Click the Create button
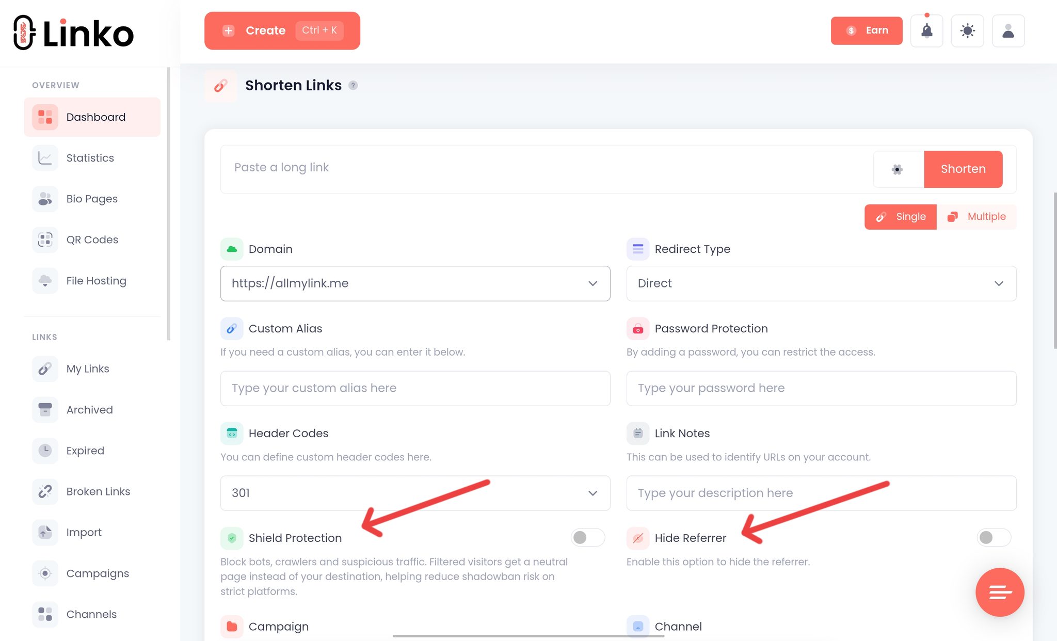Image resolution: width=1057 pixels, height=641 pixels. point(282,31)
